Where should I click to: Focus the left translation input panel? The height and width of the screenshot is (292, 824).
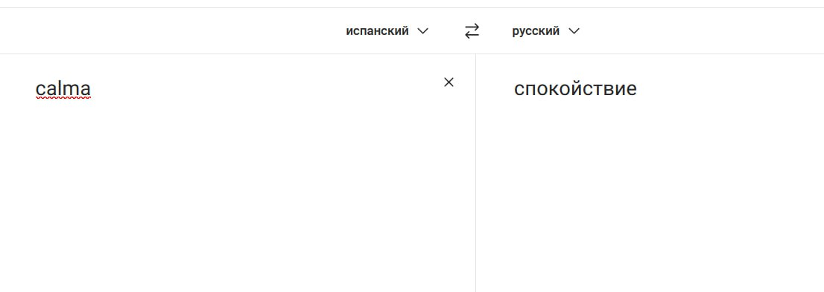tap(238, 173)
